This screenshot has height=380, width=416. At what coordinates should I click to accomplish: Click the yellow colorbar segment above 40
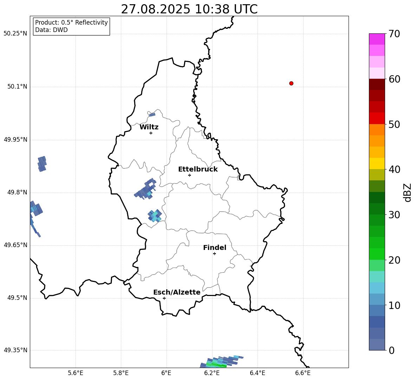(x=377, y=163)
